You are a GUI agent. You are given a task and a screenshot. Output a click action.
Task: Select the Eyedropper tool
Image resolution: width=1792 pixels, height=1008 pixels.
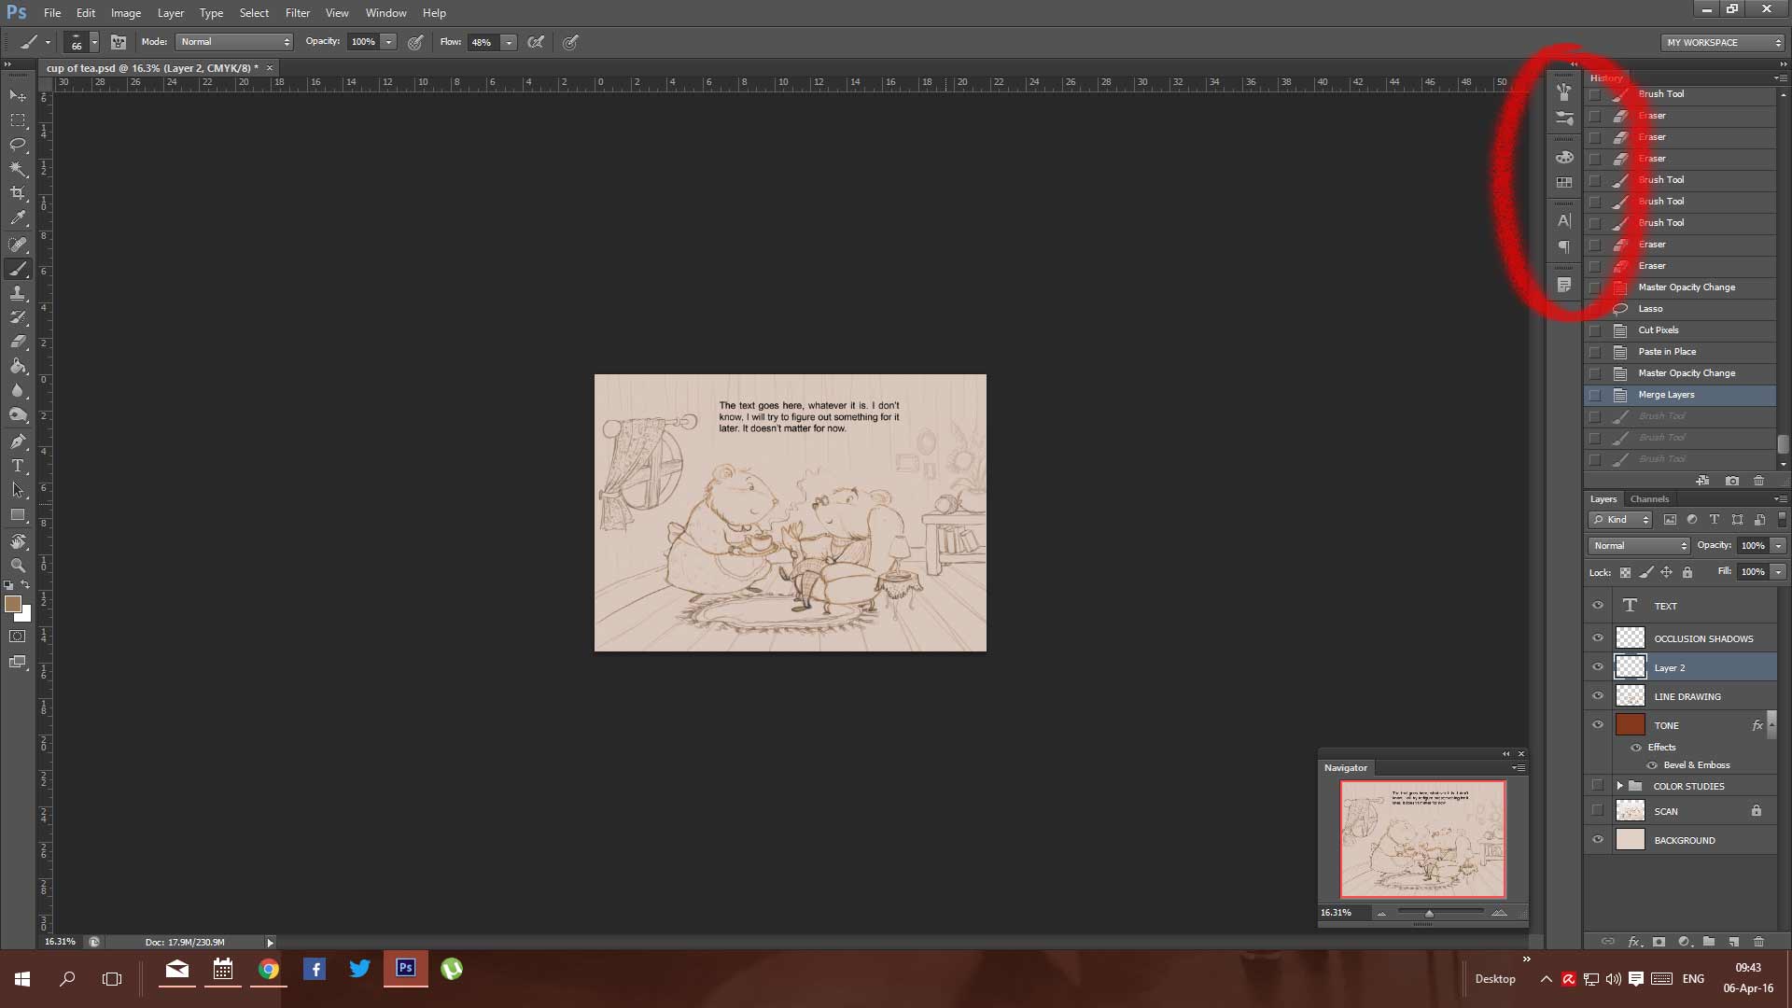coord(18,218)
